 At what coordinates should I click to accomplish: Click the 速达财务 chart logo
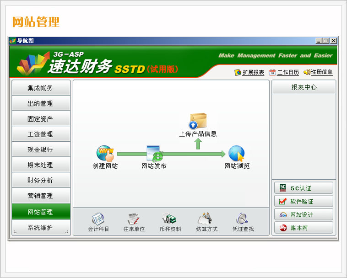pos(33,64)
